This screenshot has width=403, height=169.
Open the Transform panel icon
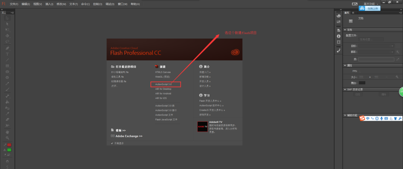coord(339,42)
